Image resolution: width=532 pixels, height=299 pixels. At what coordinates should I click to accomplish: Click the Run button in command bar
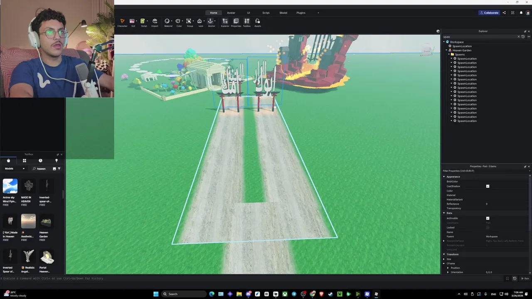pos(526,278)
